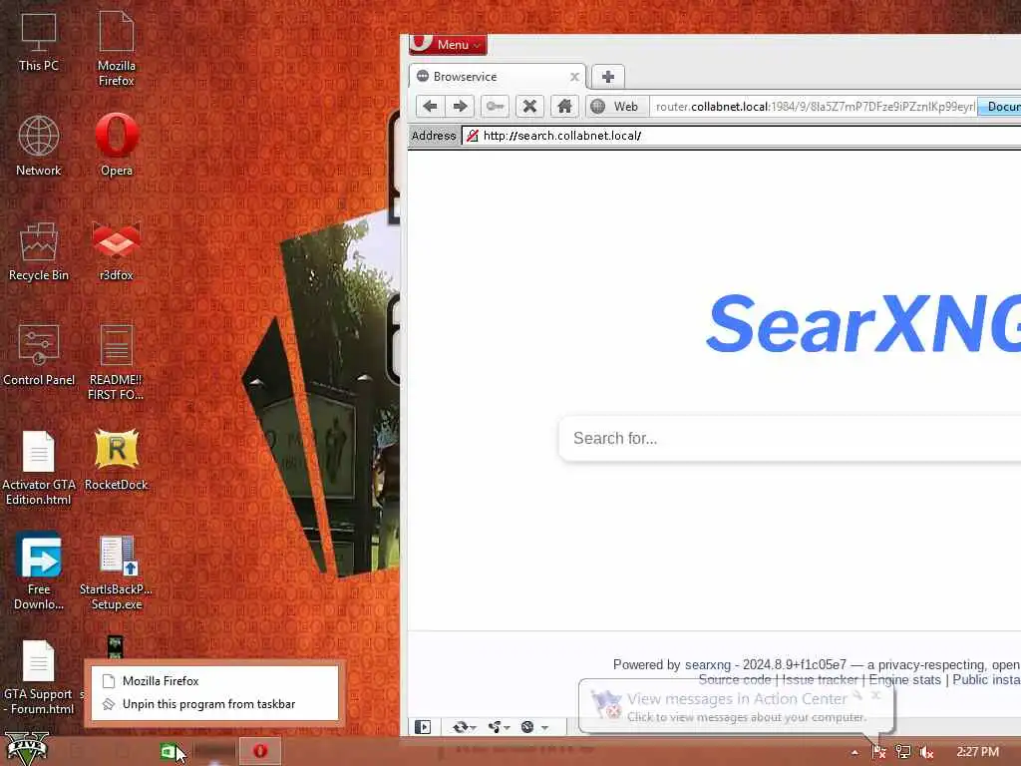Viewport: 1021px width, 766px height.
Task: Close the Browservice tab
Action: [574, 77]
